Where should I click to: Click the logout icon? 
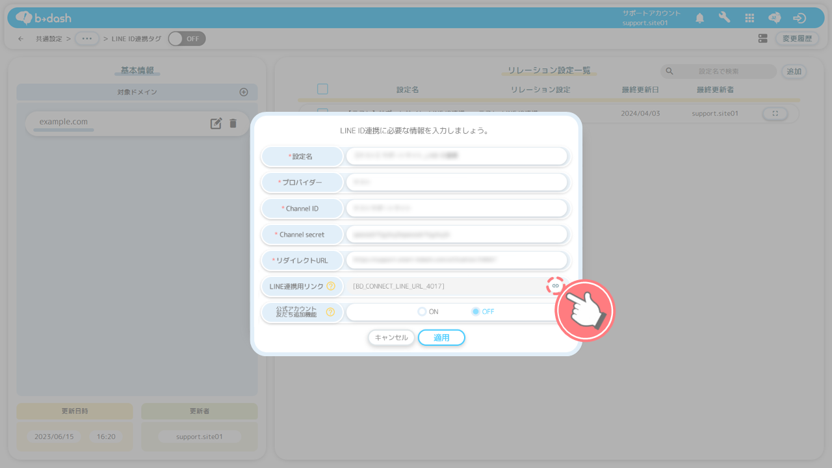[799, 18]
